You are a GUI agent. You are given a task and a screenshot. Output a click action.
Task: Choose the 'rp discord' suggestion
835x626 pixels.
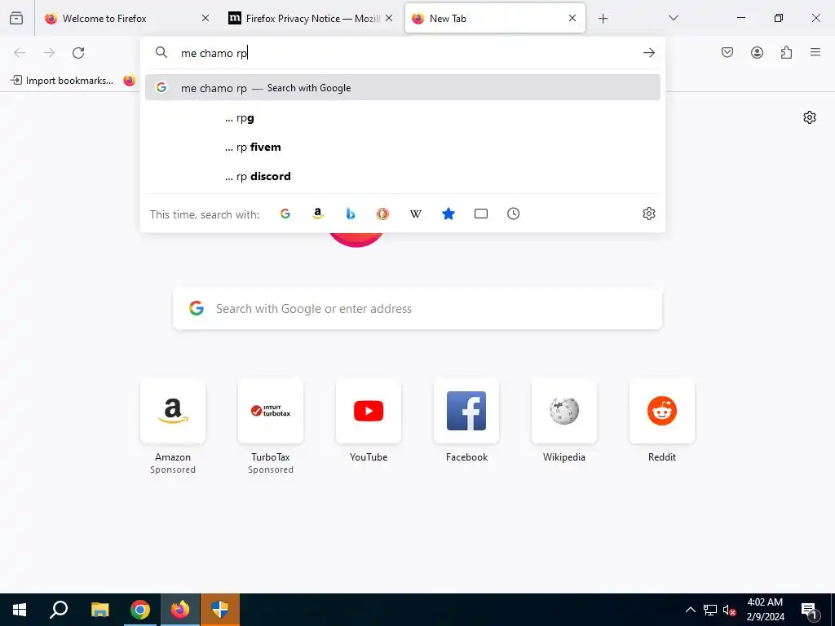[403, 177]
